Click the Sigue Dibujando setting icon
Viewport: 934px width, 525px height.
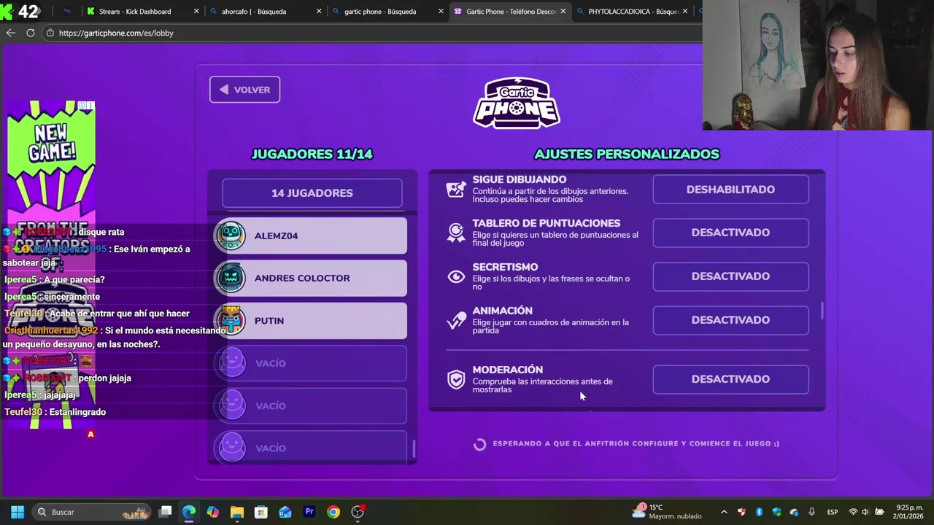click(x=456, y=189)
